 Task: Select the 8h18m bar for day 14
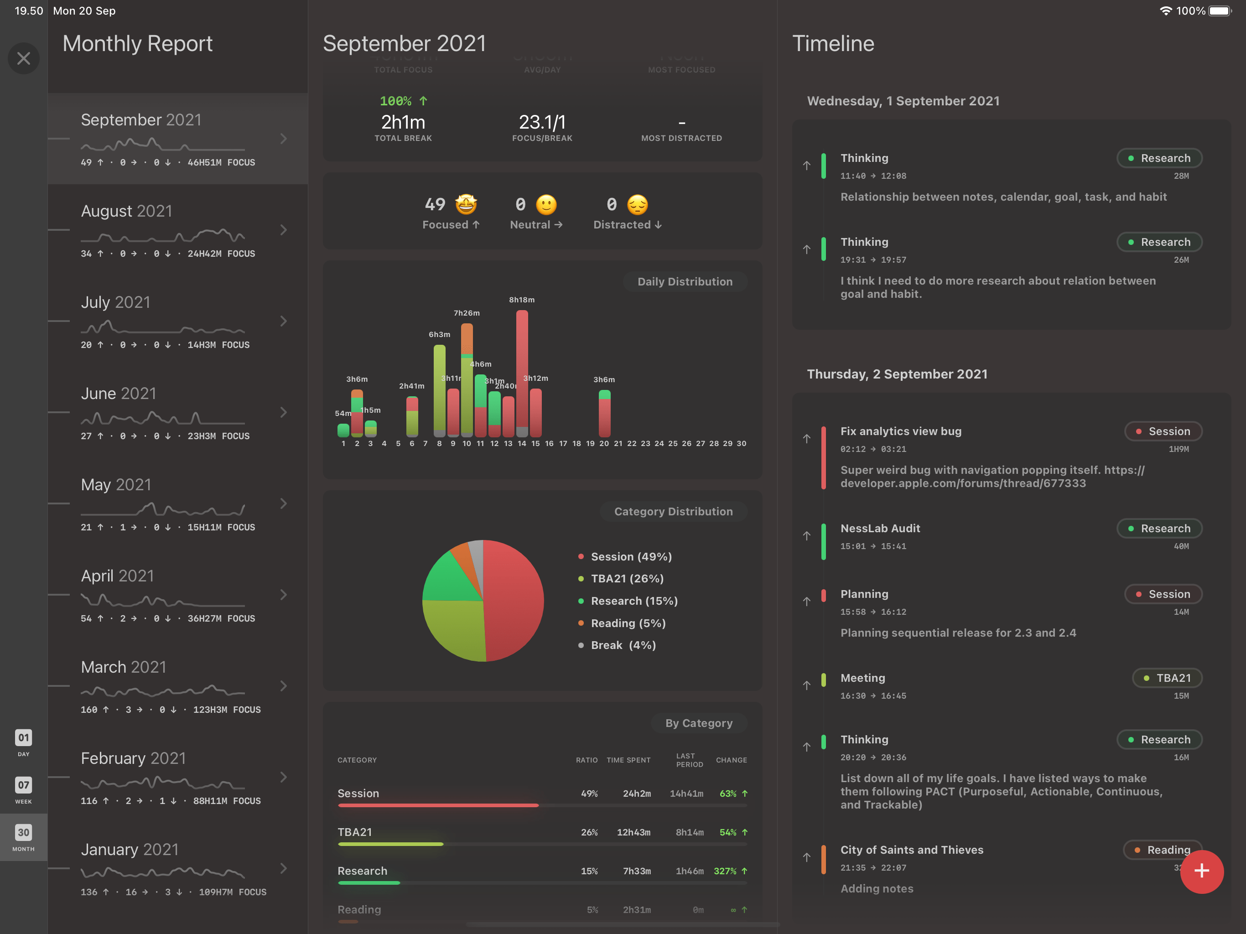coord(522,374)
